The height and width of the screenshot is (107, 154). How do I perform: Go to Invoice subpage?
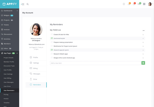click(6, 99)
